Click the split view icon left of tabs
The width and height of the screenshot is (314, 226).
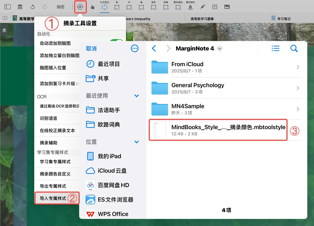pyautogui.click(x=5, y=18)
